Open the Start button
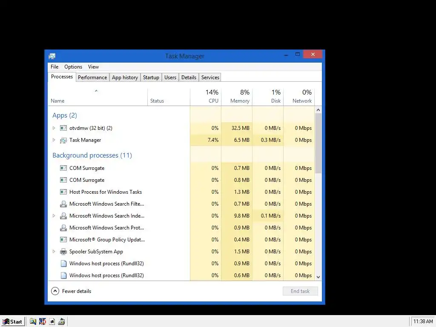 13,322
